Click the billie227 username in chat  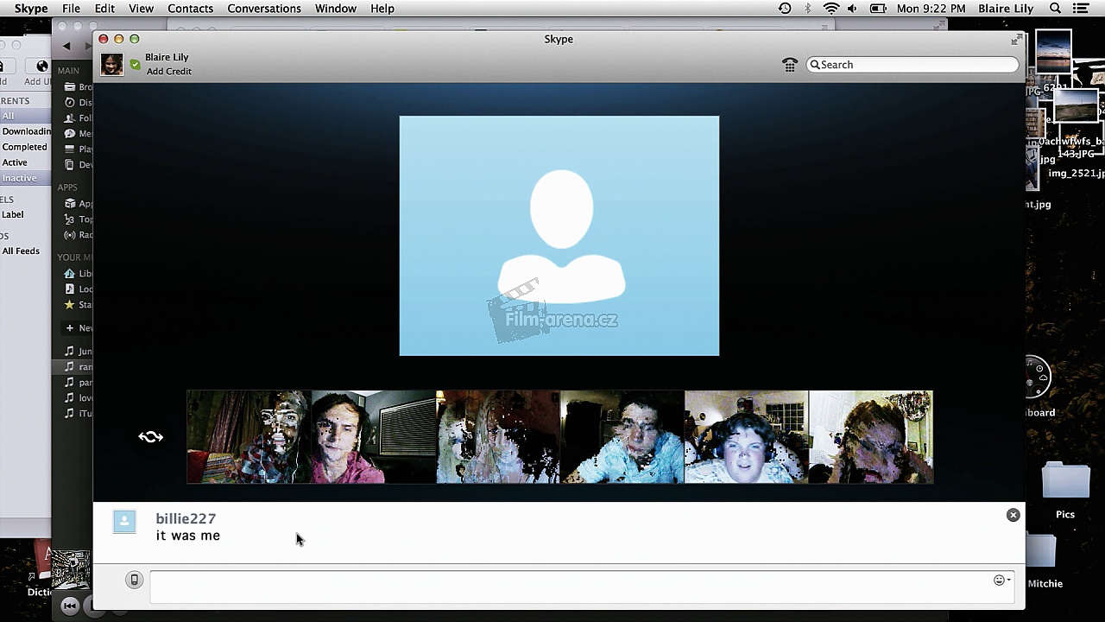(x=186, y=518)
